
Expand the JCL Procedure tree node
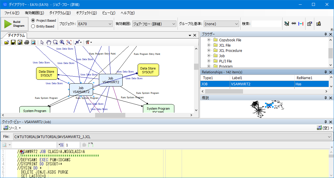209,50
